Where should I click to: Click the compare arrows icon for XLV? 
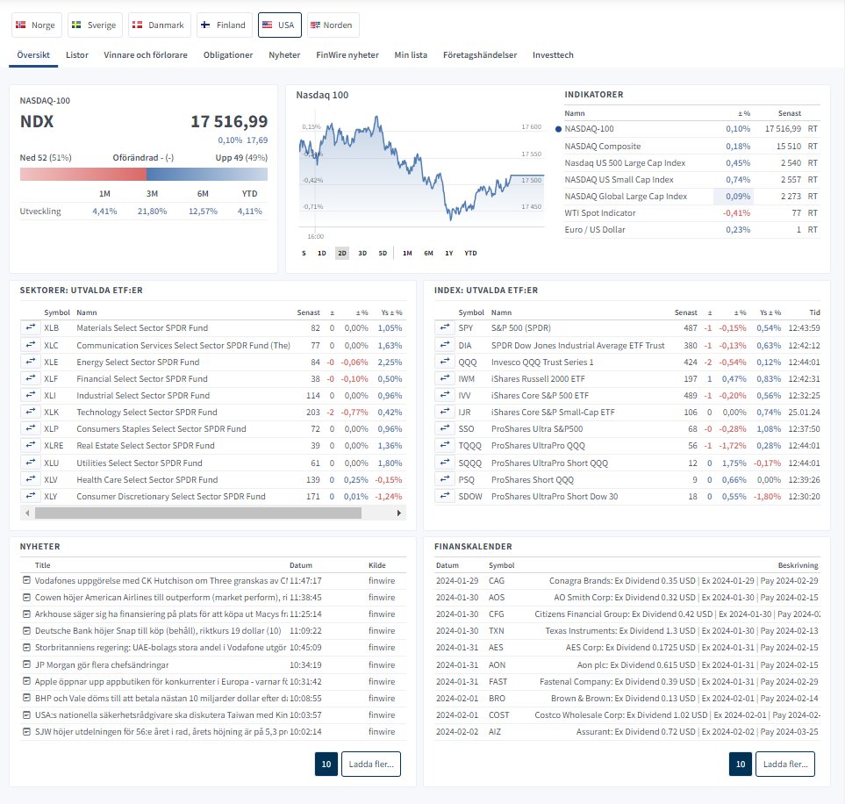tap(31, 479)
